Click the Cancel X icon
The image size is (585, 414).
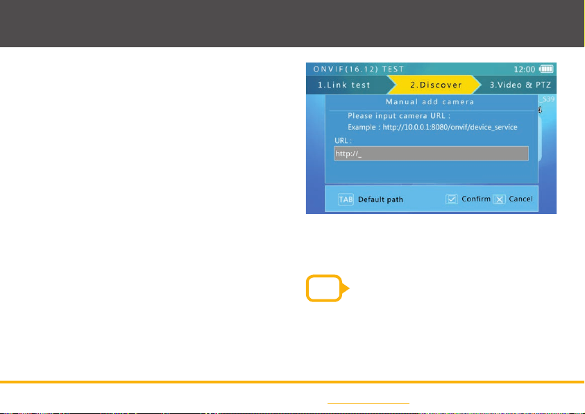499,199
